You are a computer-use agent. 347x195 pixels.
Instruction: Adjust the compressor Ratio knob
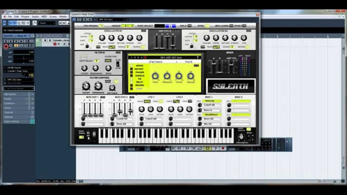(155, 76)
